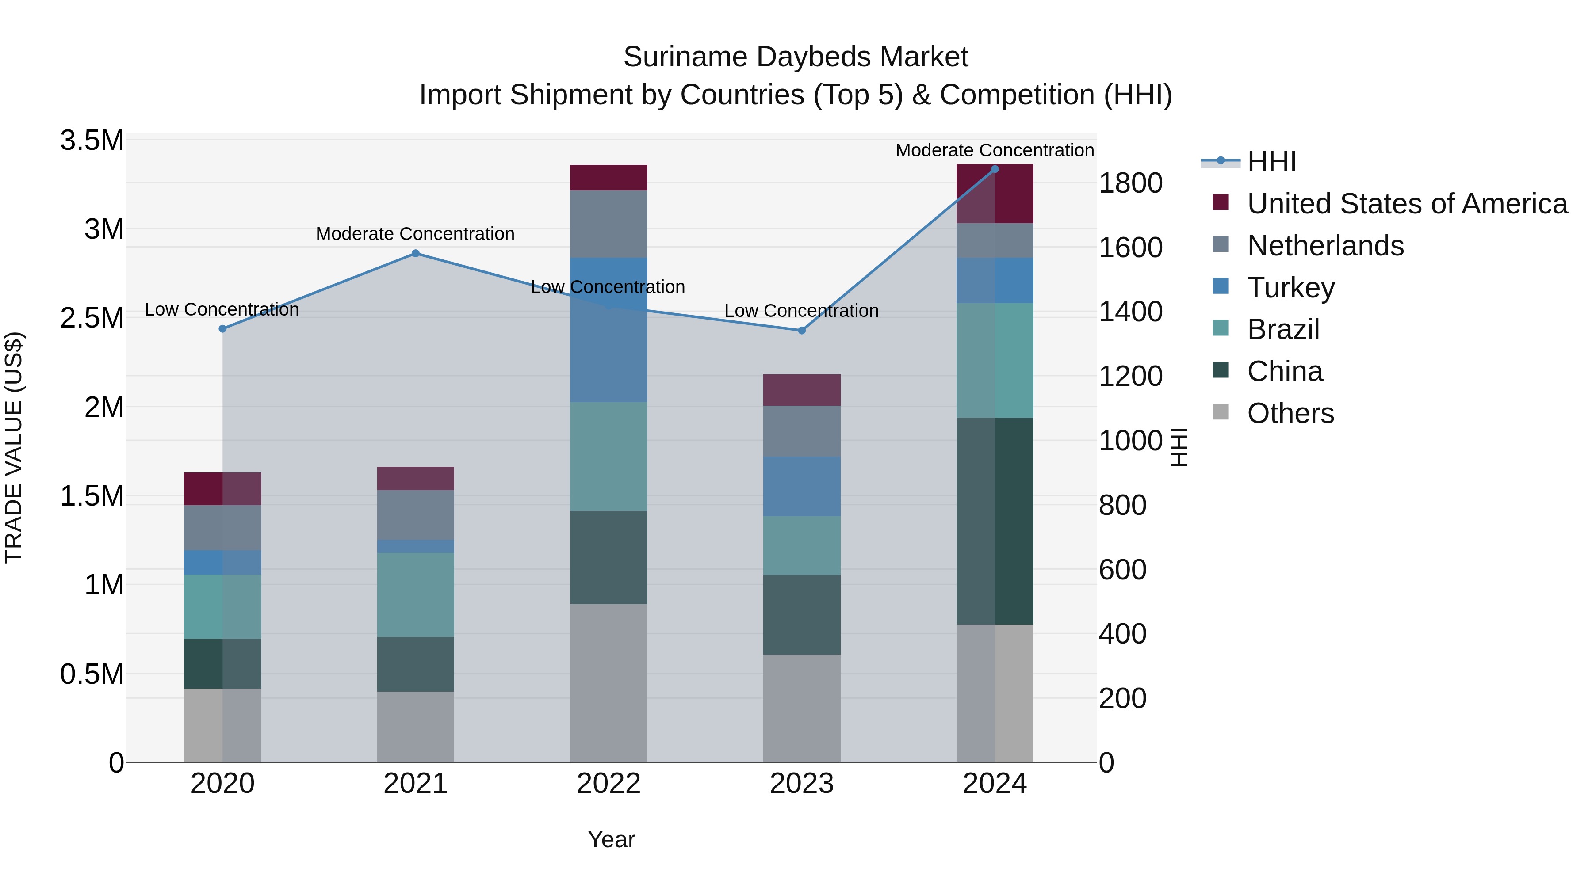Click the 2022 Low Concentration annotation
The width and height of the screenshot is (1592, 895).
point(608,287)
